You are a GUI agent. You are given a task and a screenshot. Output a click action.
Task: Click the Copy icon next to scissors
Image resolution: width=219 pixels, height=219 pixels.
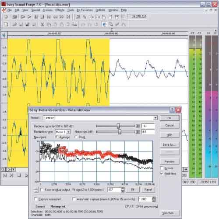click(x=49, y=24)
